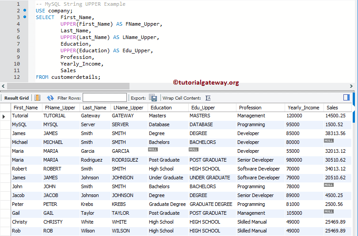Image resolution: width=358 pixels, height=236 pixels.
Task: Select the NULL Education cell in Garcia's row
Action: (153, 150)
